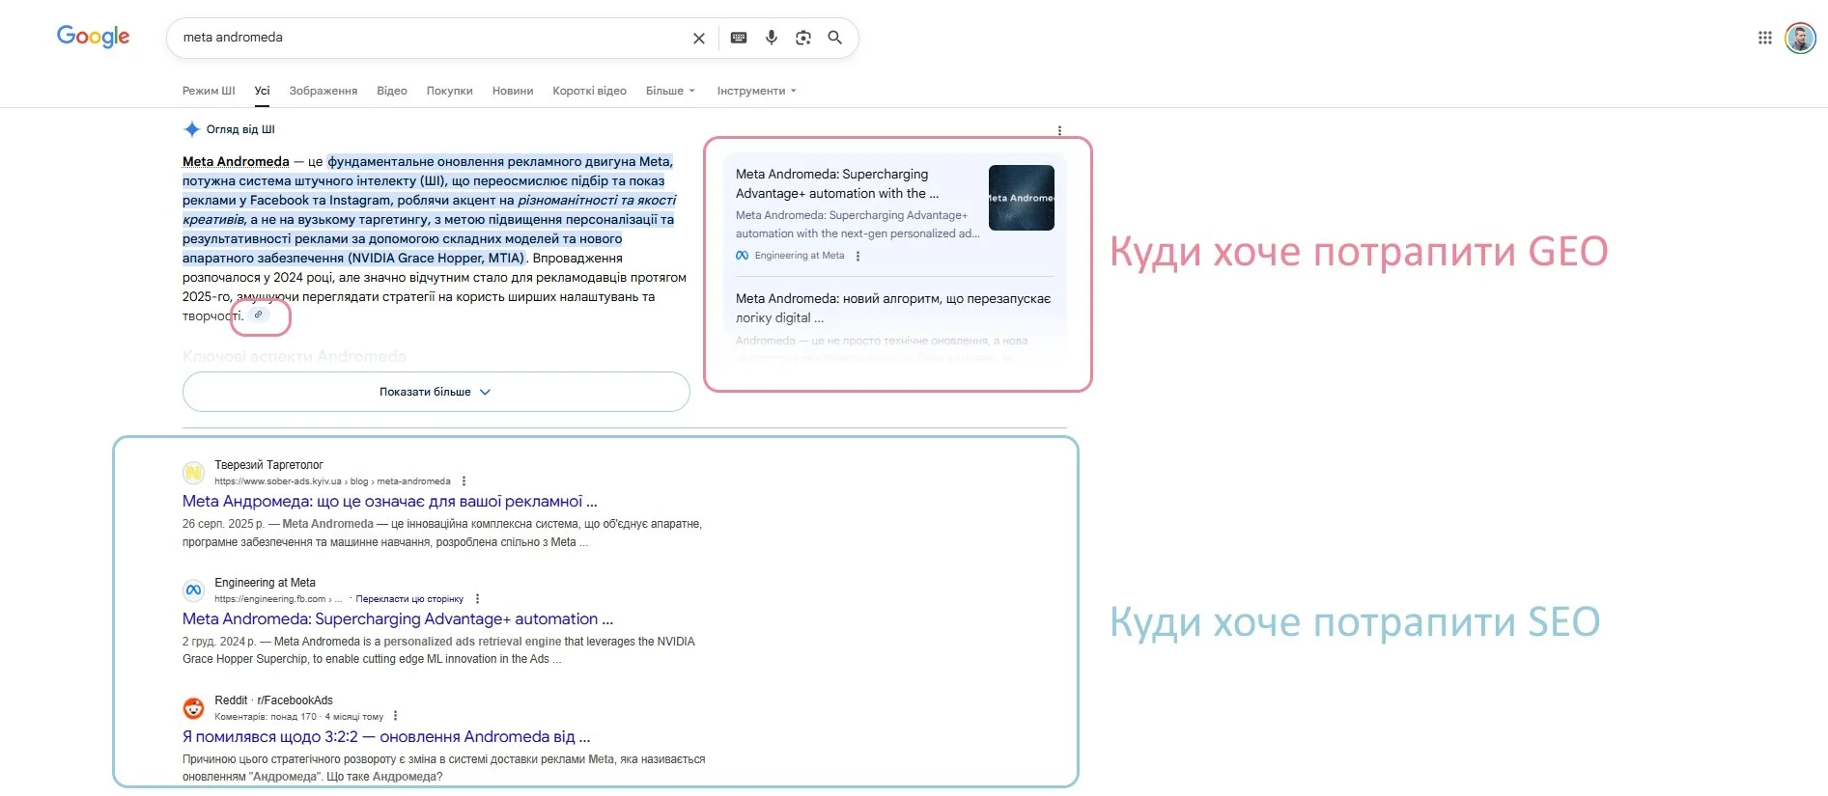The image size is (1828, 796).
Task: Open three-dot menu for engineering.fb.com result
Action: pyautogui.click(x=477, y=598)
